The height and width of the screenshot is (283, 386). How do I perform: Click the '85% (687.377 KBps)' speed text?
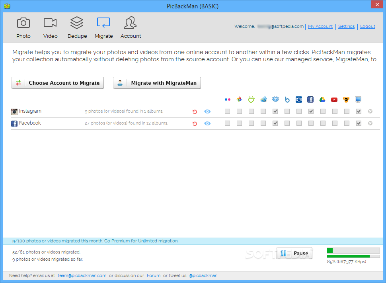(x=346, y=262)
